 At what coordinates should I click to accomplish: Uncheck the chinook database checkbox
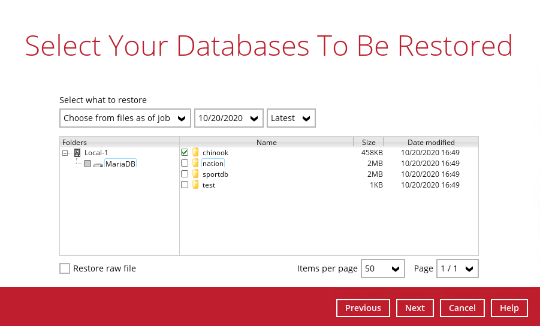[185, 153]
